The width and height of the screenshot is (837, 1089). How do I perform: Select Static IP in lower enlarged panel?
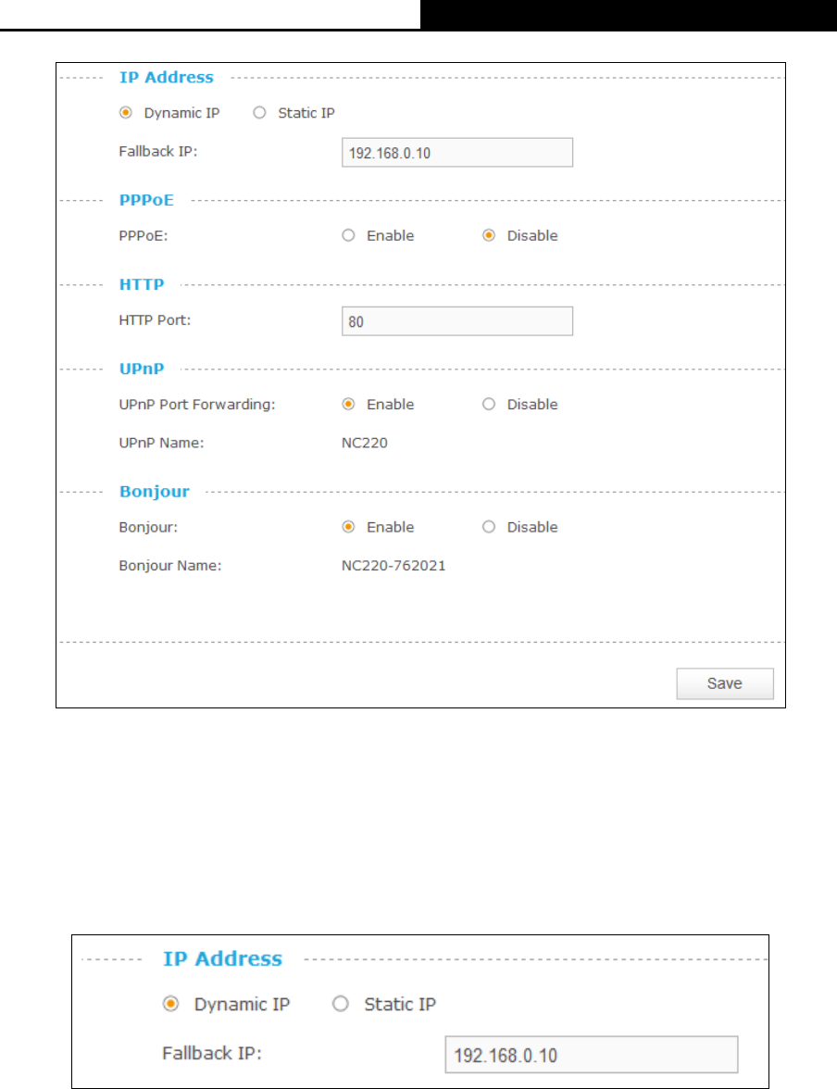(341, 1004)
